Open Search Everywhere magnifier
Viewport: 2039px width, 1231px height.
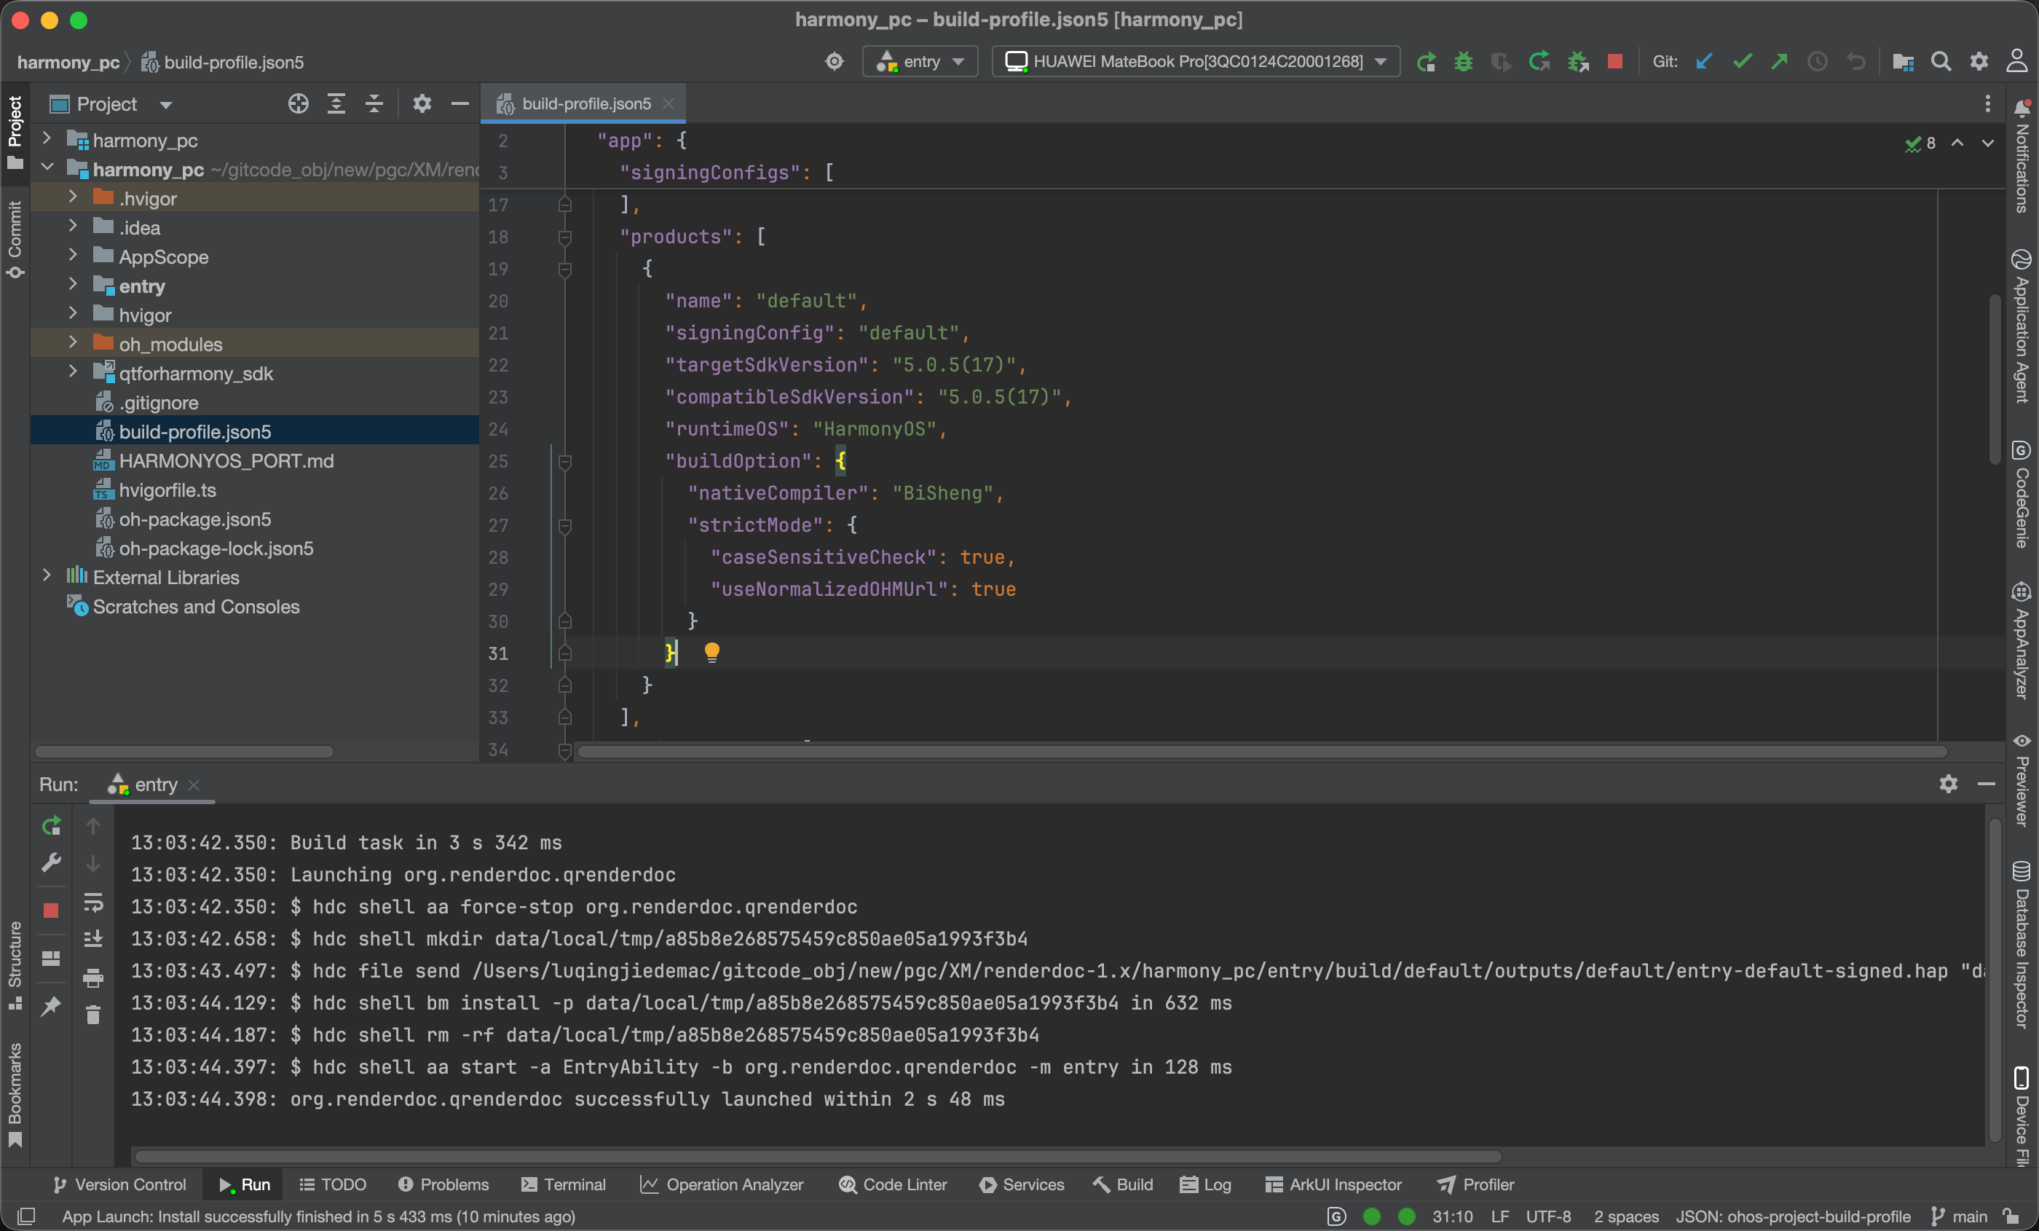[x=1941, y=62]
